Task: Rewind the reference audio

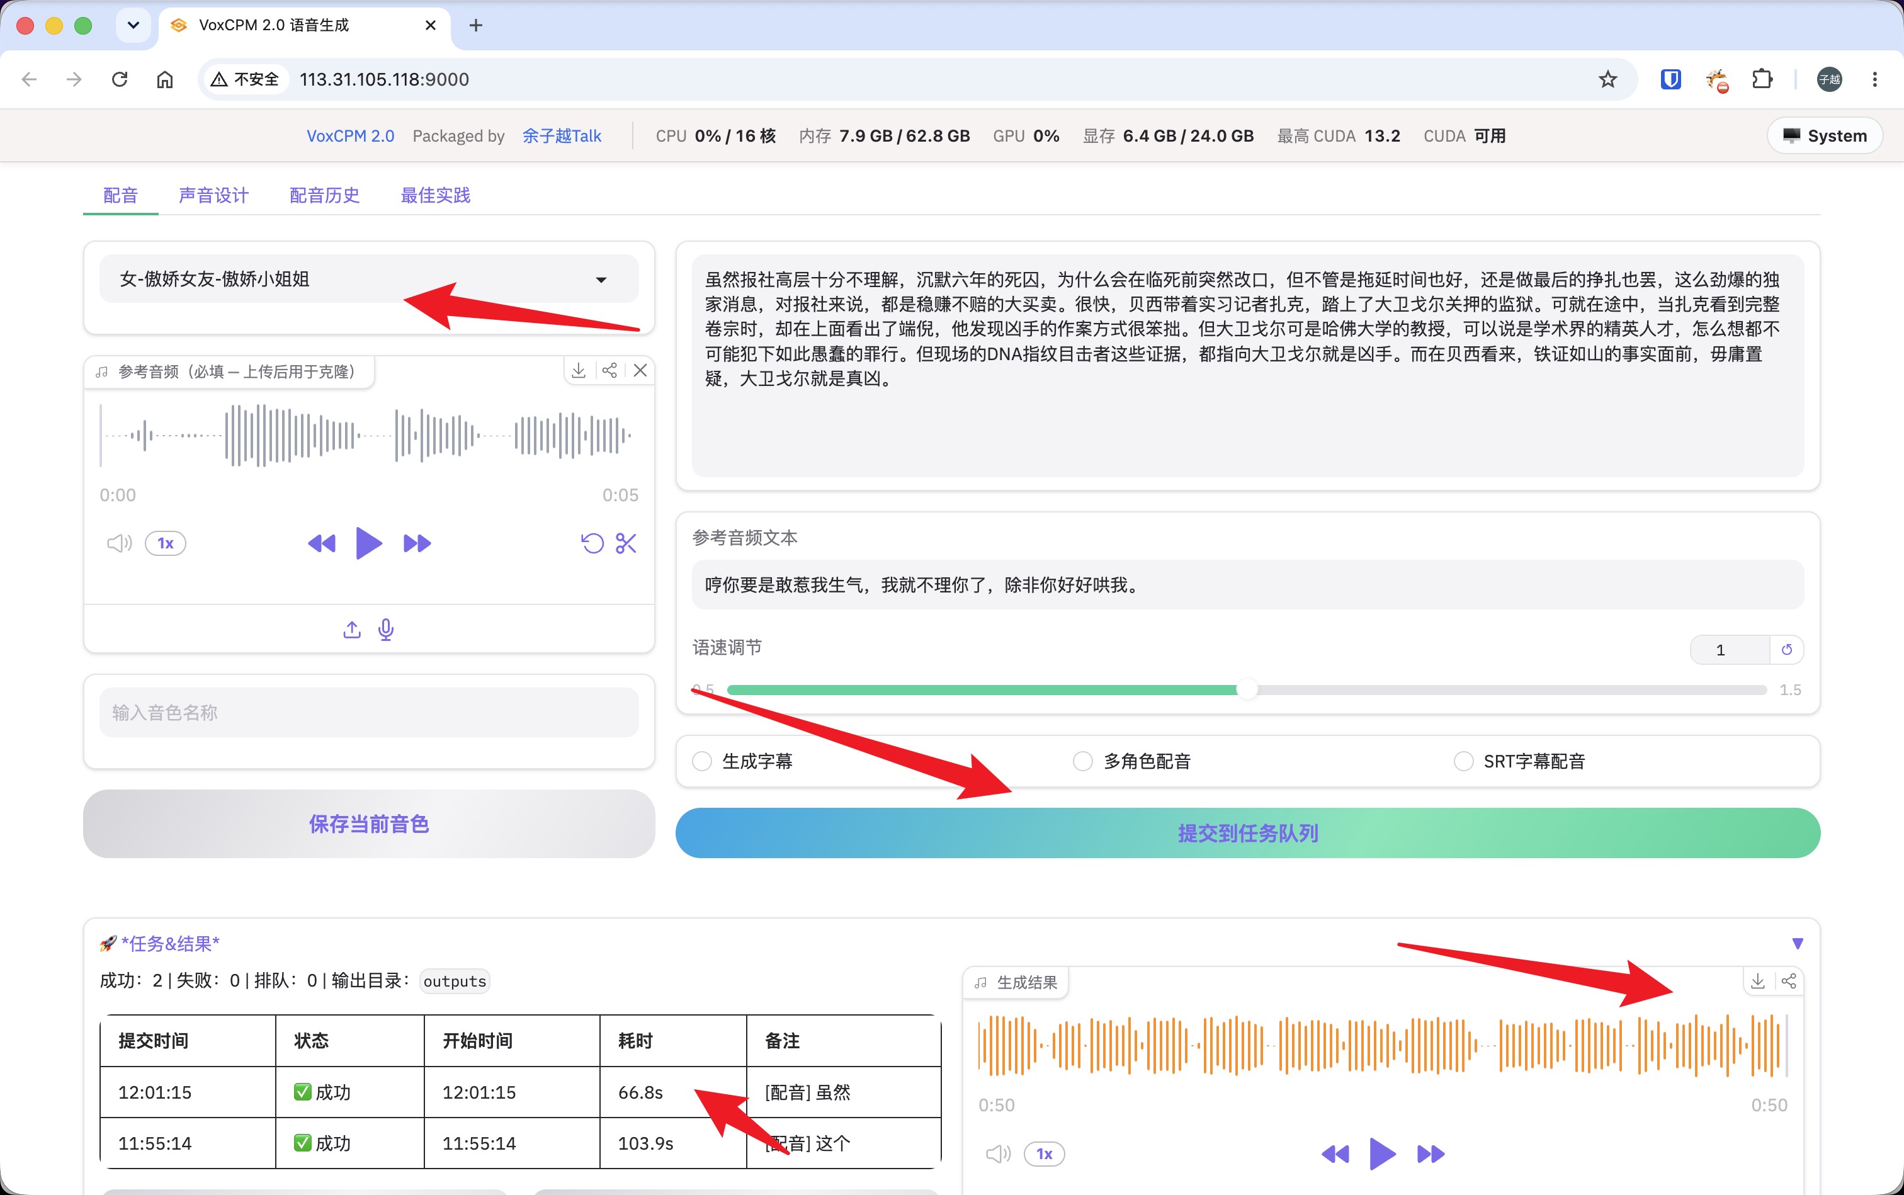Action: [321, 543]
